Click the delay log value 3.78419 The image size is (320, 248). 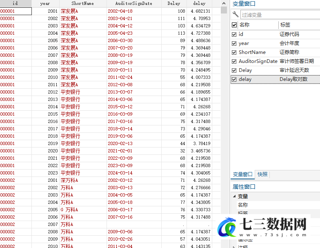click(x=202, y=144)
